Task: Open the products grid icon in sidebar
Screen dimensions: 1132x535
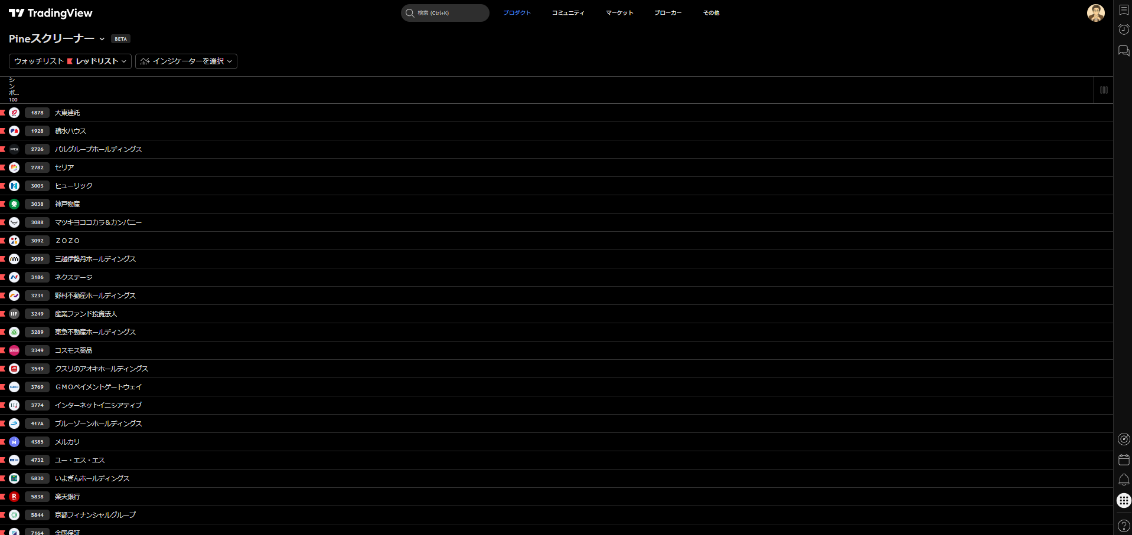Action: (x=1124, y=500)
